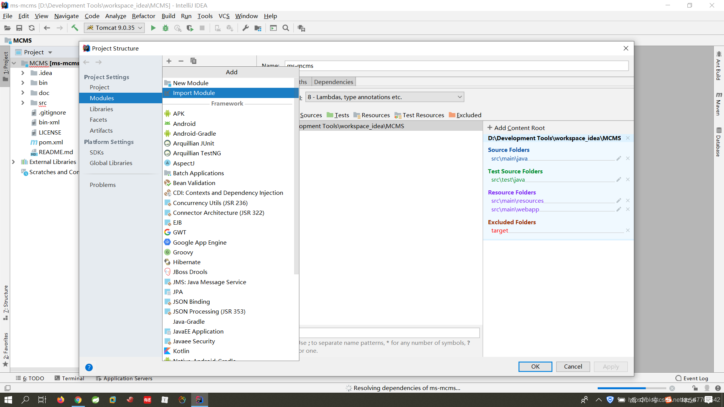The image size is (724, 407).
Task: Click the Search Everywhere magnifier icon
Action: (286, 28)
